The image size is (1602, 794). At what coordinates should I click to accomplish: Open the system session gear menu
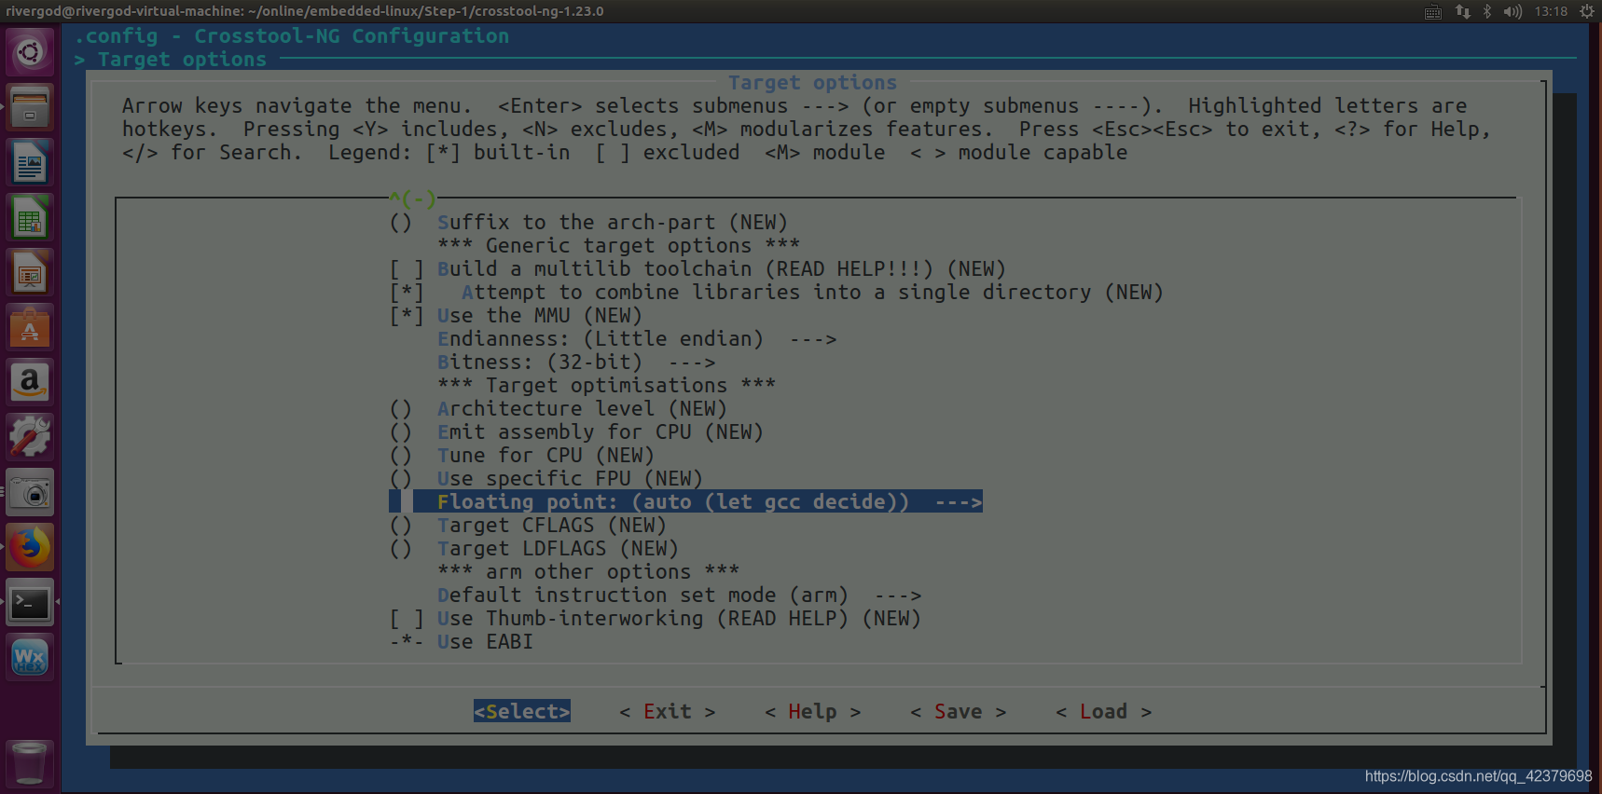point(1586,11)
